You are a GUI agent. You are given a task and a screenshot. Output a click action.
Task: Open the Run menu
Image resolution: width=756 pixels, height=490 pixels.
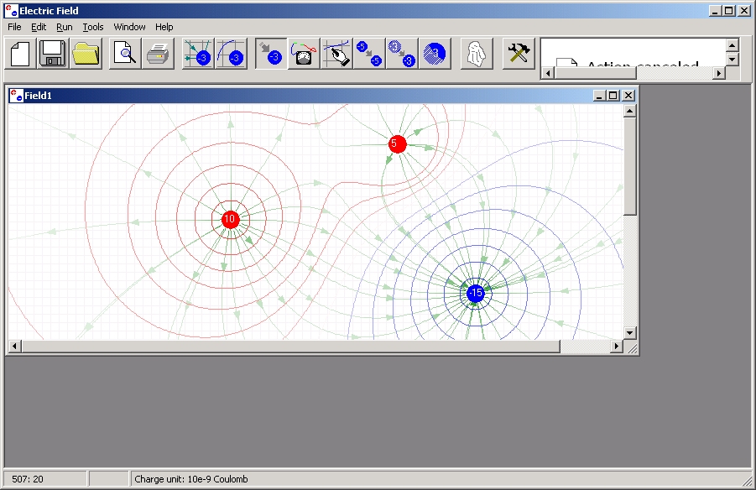[x=64, y=27]
